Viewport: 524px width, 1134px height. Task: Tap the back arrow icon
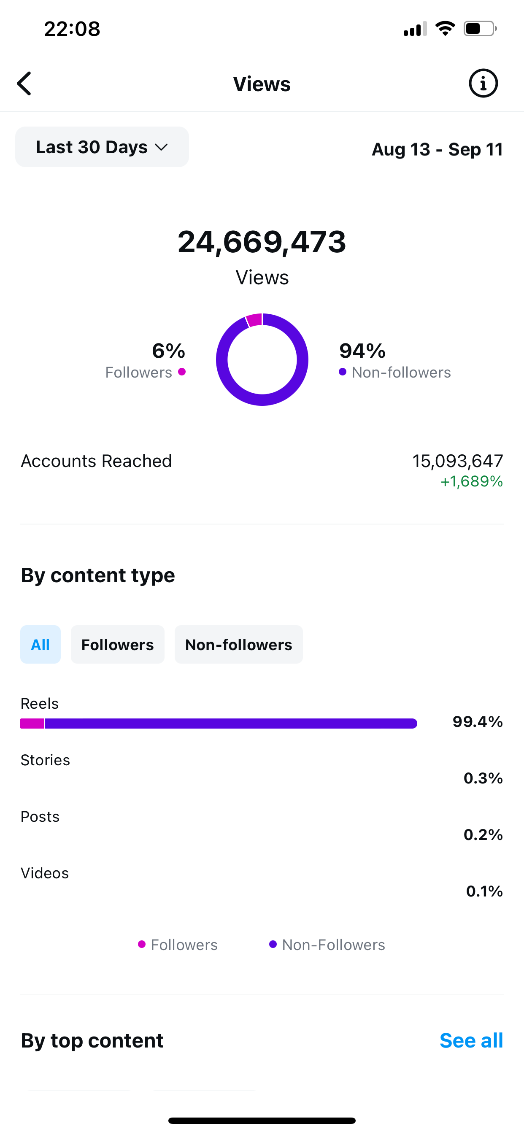coord(24,84)
